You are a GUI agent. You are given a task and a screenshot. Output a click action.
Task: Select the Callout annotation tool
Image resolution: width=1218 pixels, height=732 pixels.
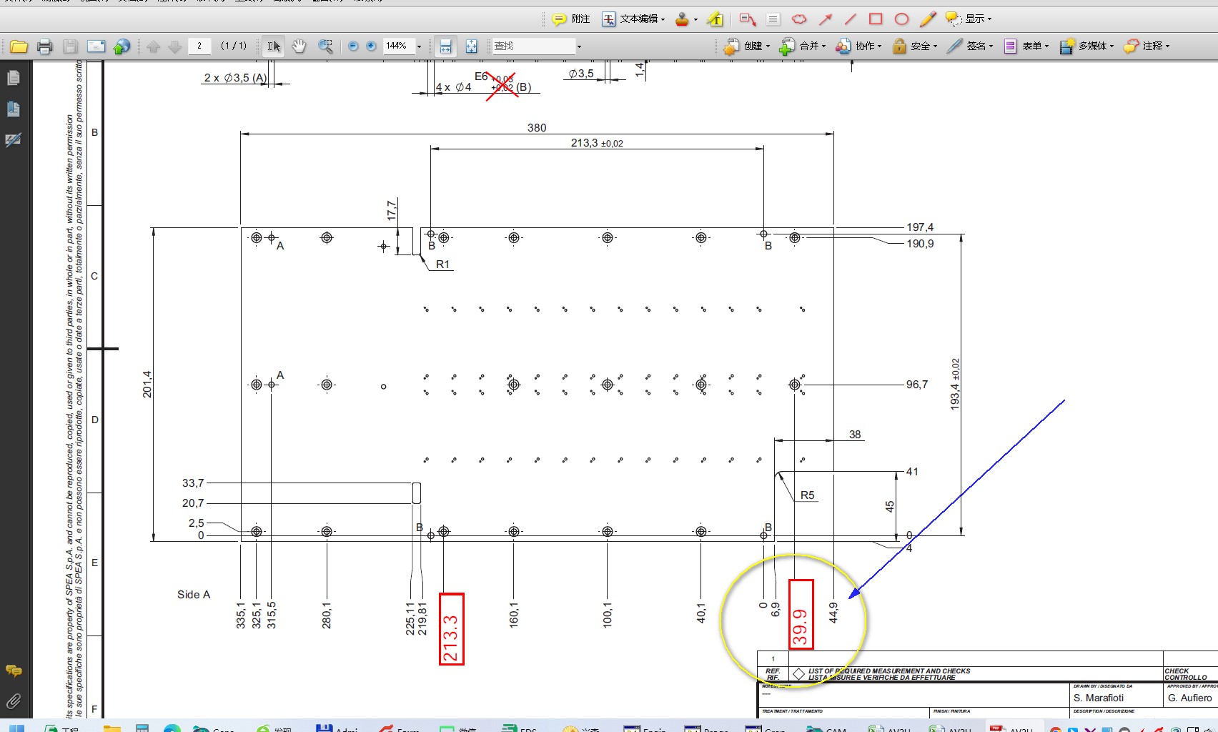(748, 19)
